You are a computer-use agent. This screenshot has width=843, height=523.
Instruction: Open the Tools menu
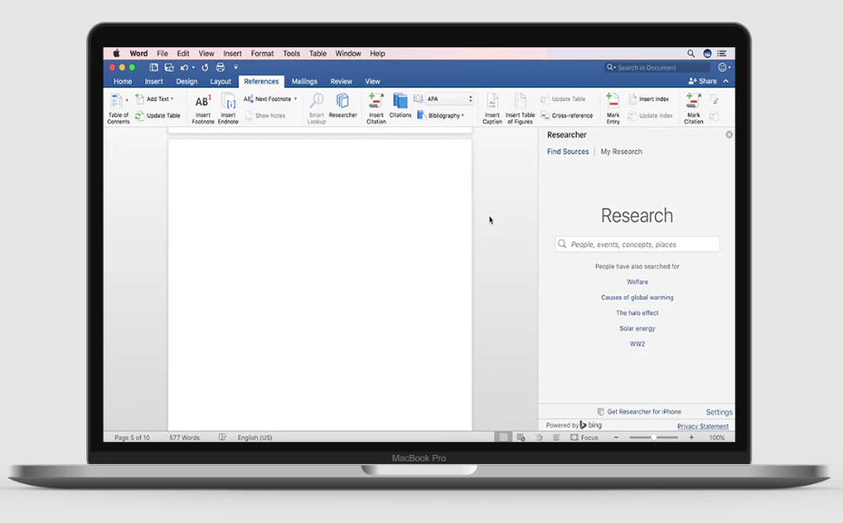point(292,54)
